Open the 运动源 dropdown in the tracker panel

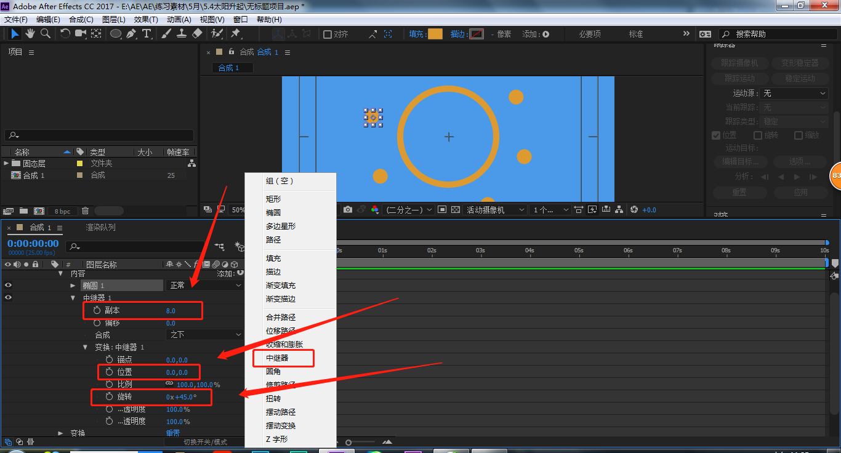point(794,94)
